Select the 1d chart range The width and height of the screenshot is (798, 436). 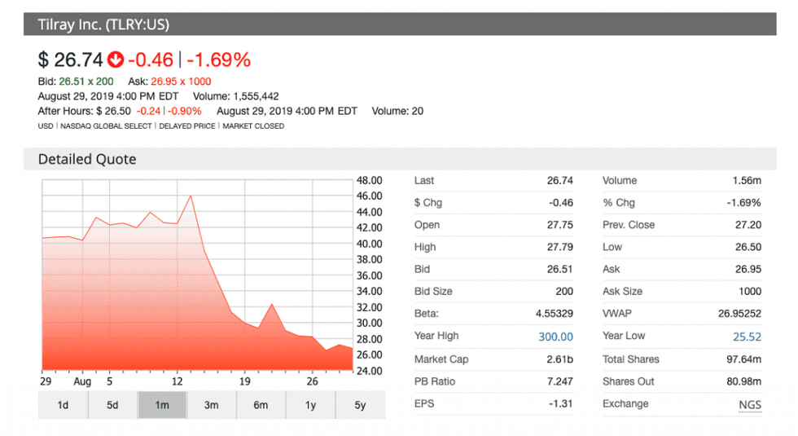pos(63,405)
